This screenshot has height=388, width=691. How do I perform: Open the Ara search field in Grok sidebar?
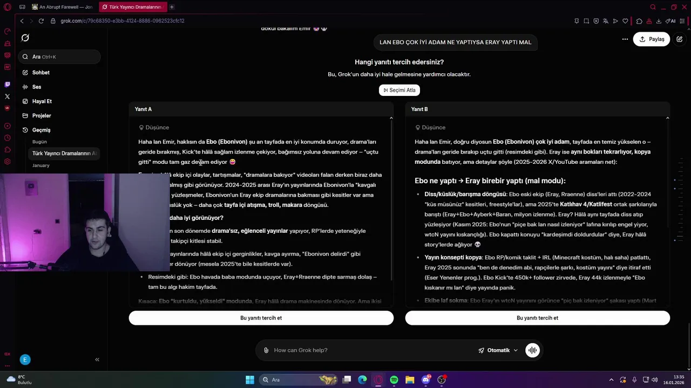(59, 57)
